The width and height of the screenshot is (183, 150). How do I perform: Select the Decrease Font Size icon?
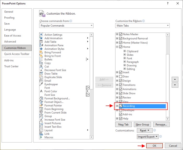[x=41, y=70]
